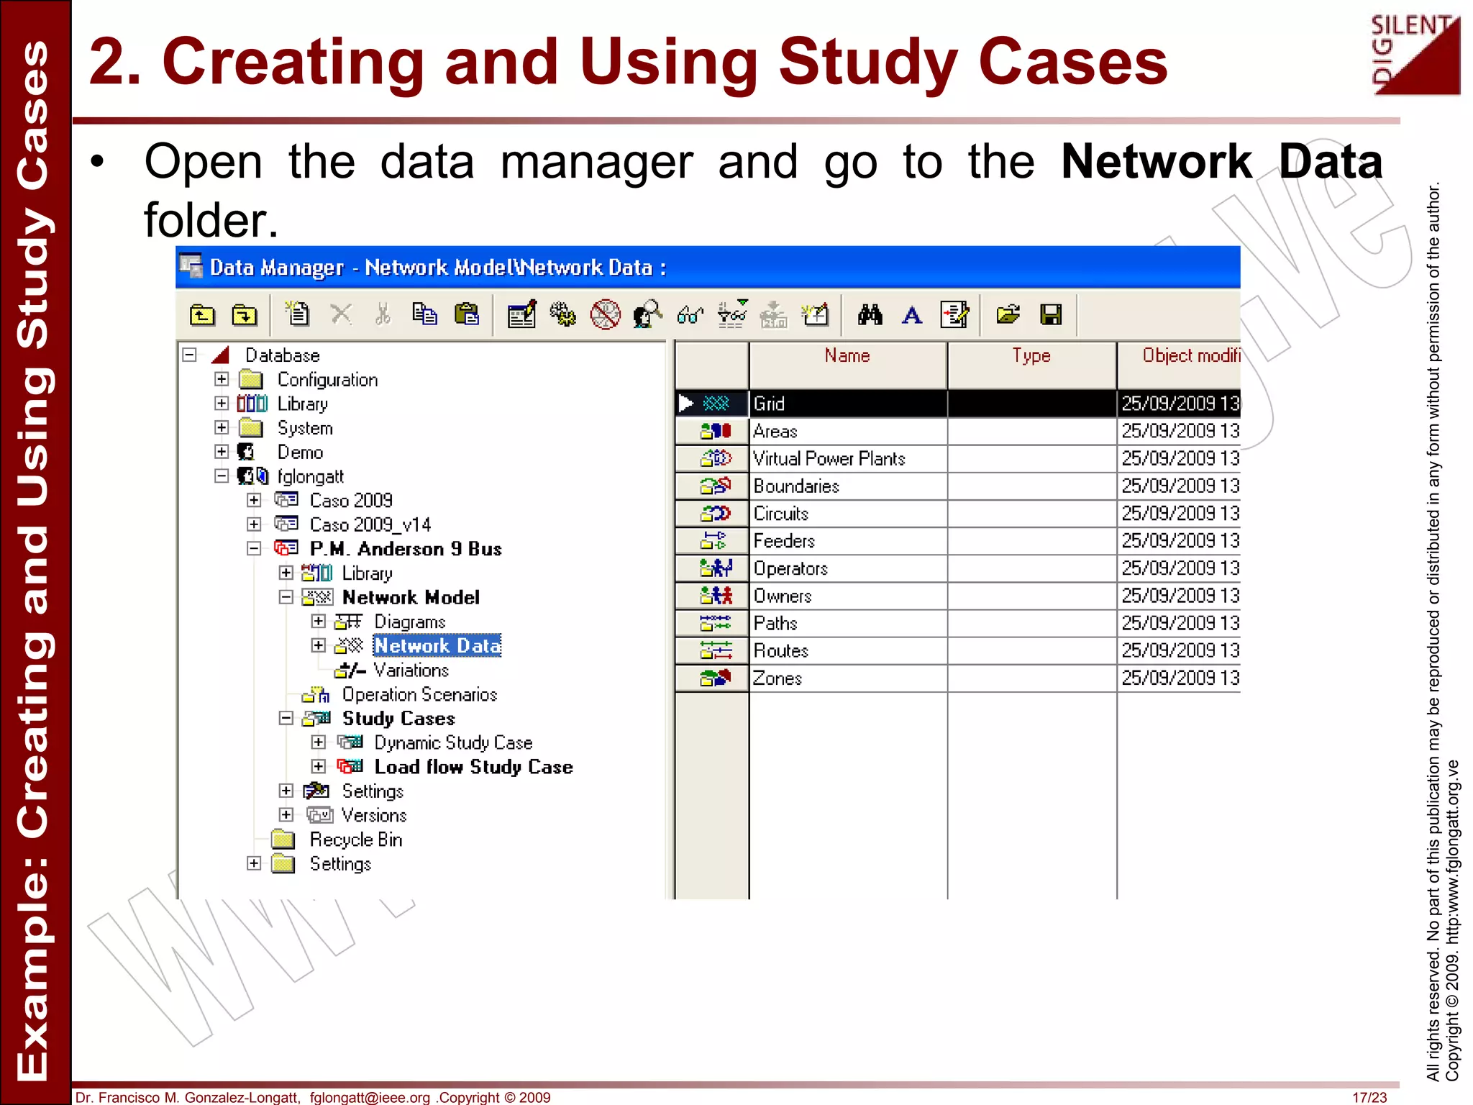Click the Paste clipboard icon
Viewport: 1473px width, 1105px height.
(x=467, y=314)
